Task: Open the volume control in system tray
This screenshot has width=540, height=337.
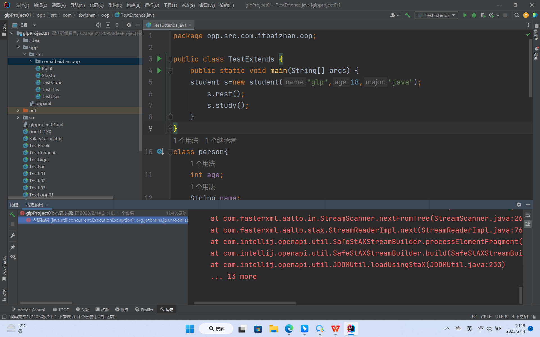Action: [489, 329]
